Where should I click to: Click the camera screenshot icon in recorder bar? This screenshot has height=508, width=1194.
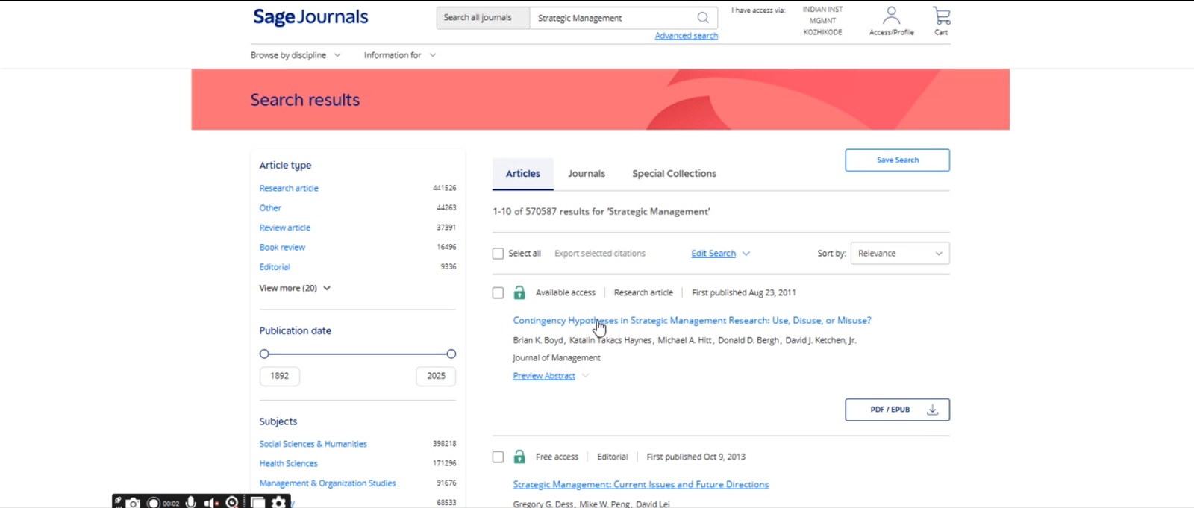click(133, 502)
